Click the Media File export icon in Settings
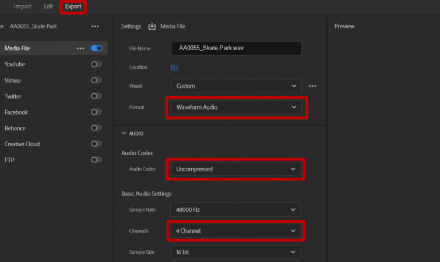440x262 pixels. tap(152, 26)
